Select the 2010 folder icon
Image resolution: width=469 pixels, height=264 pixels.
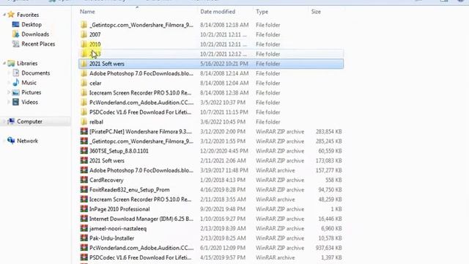tap(84, 44)
